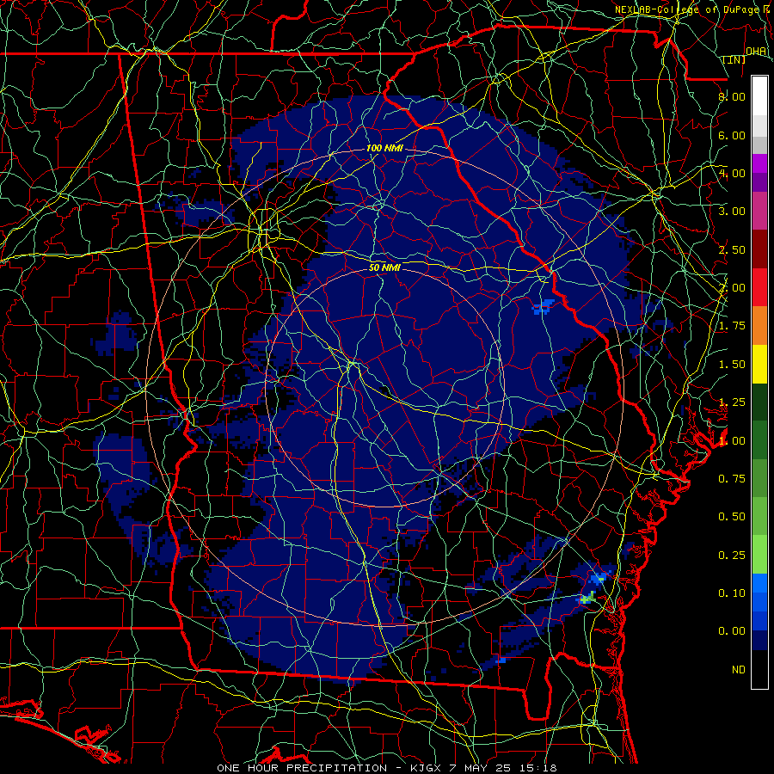The width and height of the screenshot is (774, 774).
Task: Select the orange 1.75 inch legend swatch
Action: point(759,326)
